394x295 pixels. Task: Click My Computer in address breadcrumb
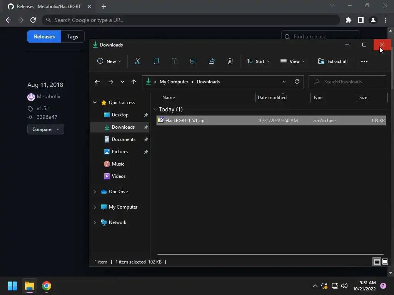tap(174, 82)
